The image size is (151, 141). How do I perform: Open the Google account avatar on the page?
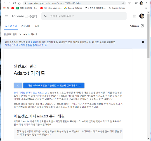tap(142, 16)
